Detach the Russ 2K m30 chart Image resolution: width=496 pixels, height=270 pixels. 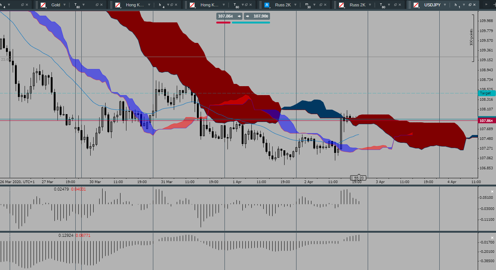coord(321,5)
